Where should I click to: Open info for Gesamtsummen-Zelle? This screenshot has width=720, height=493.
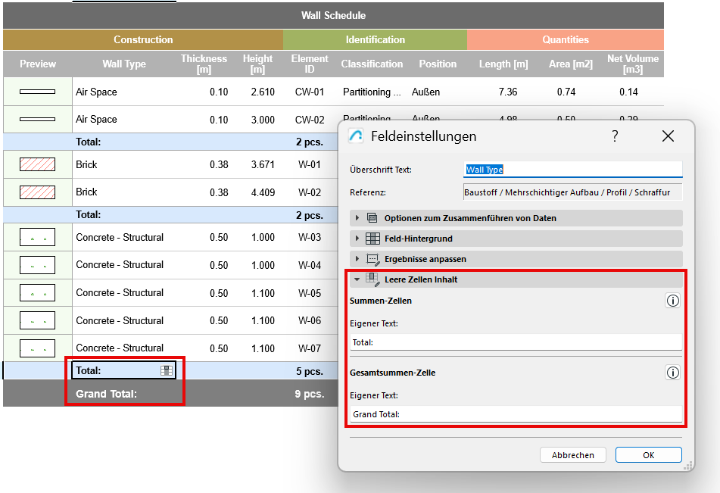coord(673,372)
